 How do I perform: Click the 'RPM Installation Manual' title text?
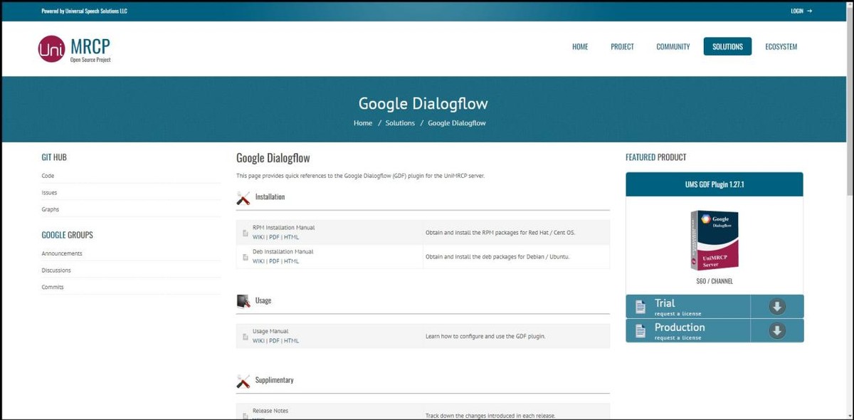coord(284,228)
